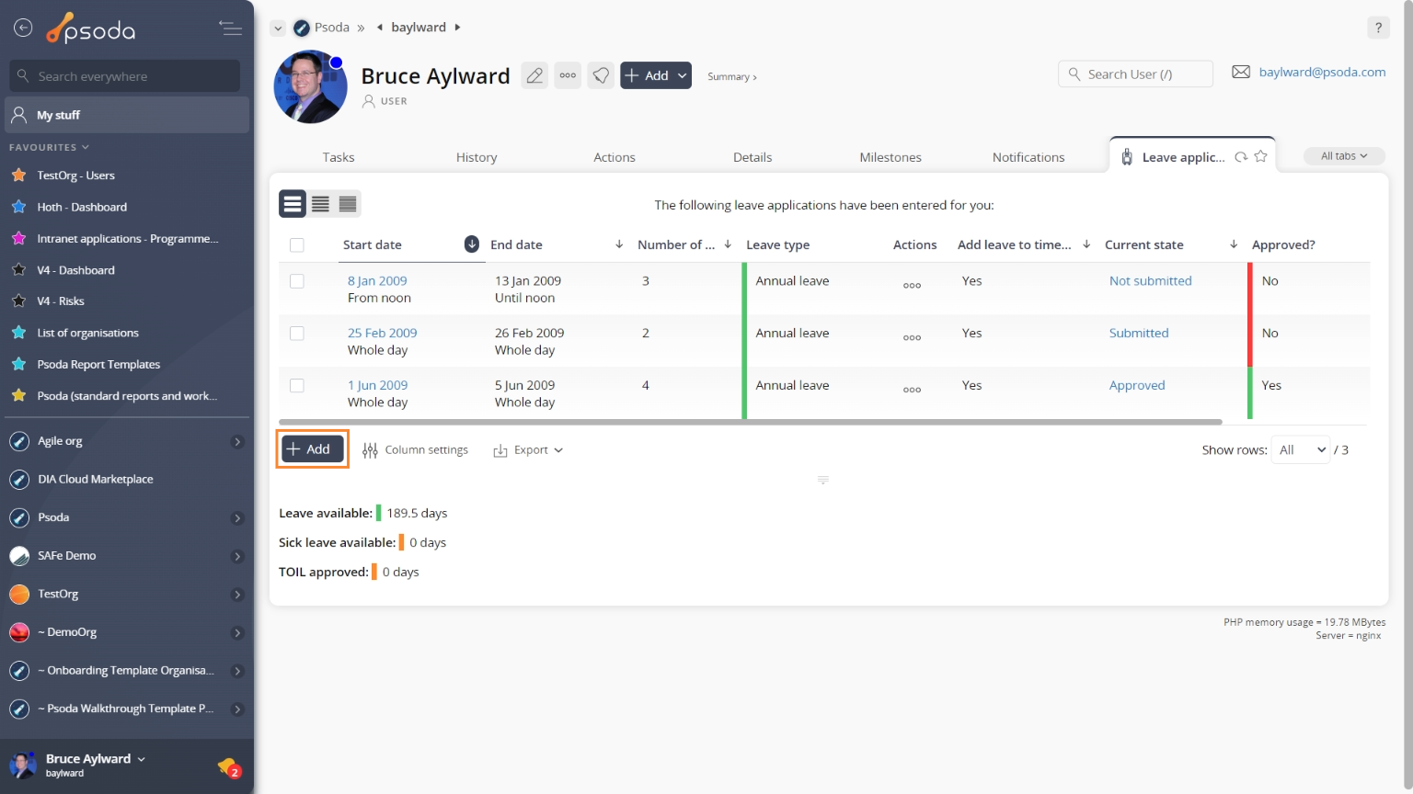Select the 1 Jun 2009 row checkbox
Screen dimensions: 1413x794
[x=296, y=386]
